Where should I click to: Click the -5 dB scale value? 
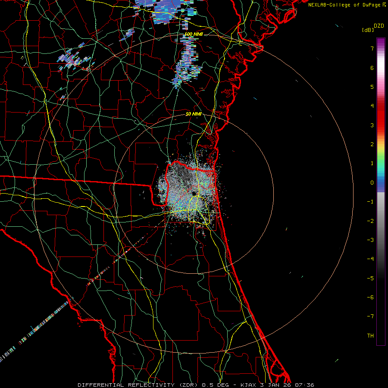(x=370, y=278)
